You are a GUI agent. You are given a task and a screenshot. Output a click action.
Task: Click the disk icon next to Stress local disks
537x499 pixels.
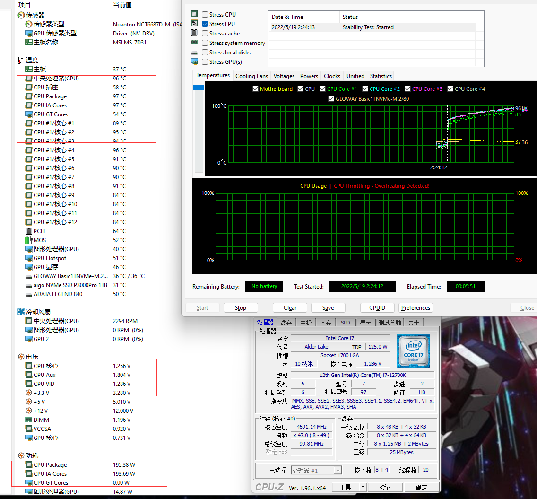tap(194, 53)
